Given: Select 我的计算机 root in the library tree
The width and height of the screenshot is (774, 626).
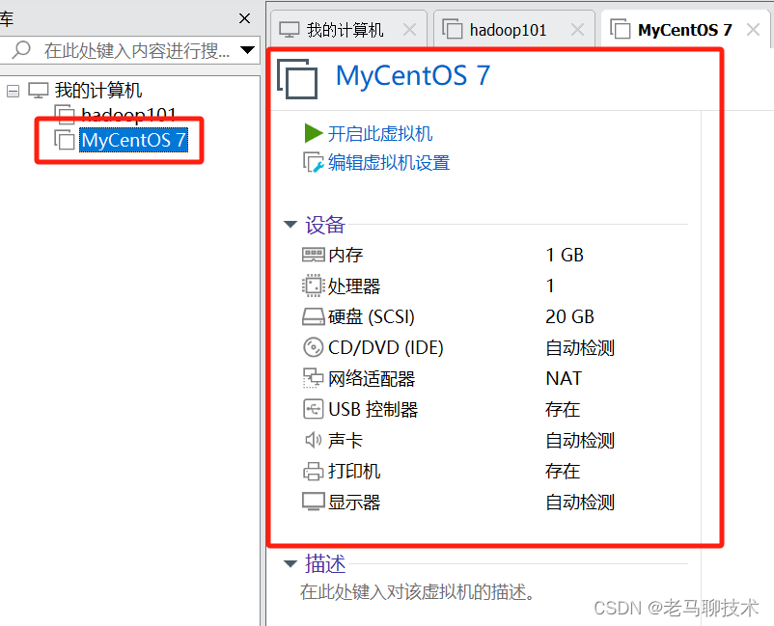Looking at the screenshot, I should click(x=98, y=91).
